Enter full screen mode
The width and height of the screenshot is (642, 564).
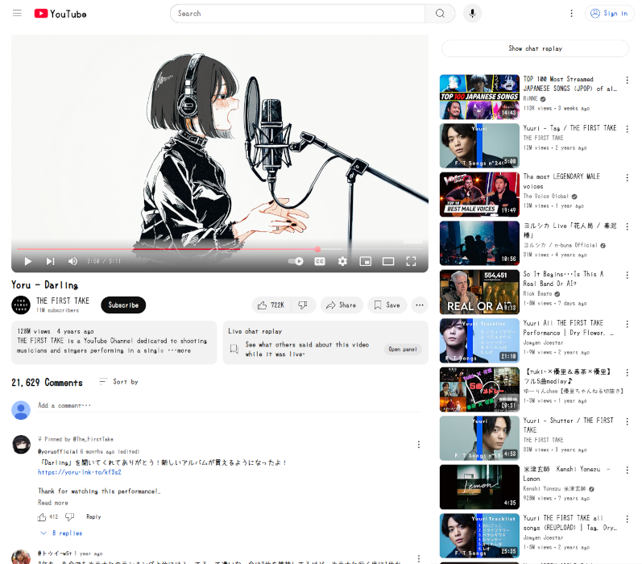411,261
